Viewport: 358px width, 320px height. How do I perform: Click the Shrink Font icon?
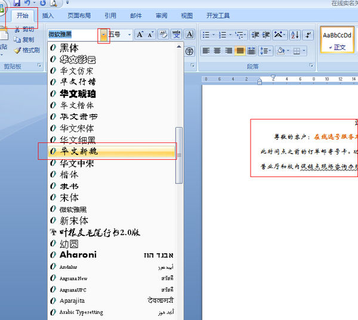click(150, 35)
